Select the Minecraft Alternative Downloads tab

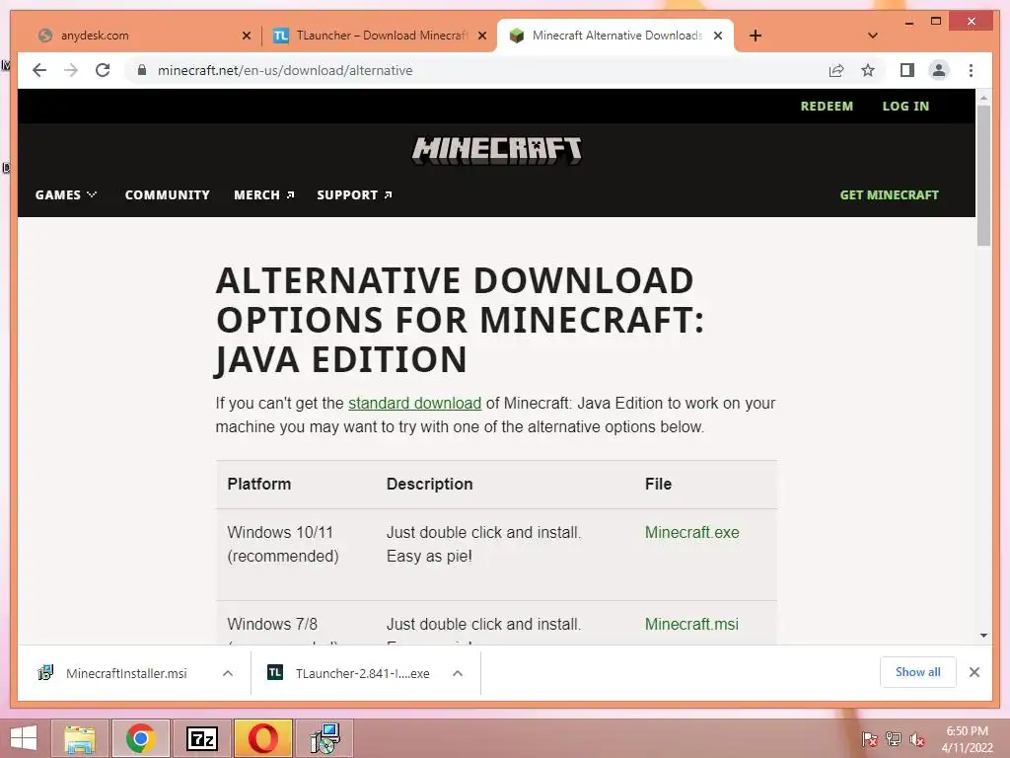(x=615, y=36)
